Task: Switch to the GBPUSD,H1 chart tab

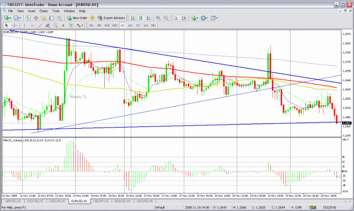Action: pyautogui.click(x=13, y=201)
